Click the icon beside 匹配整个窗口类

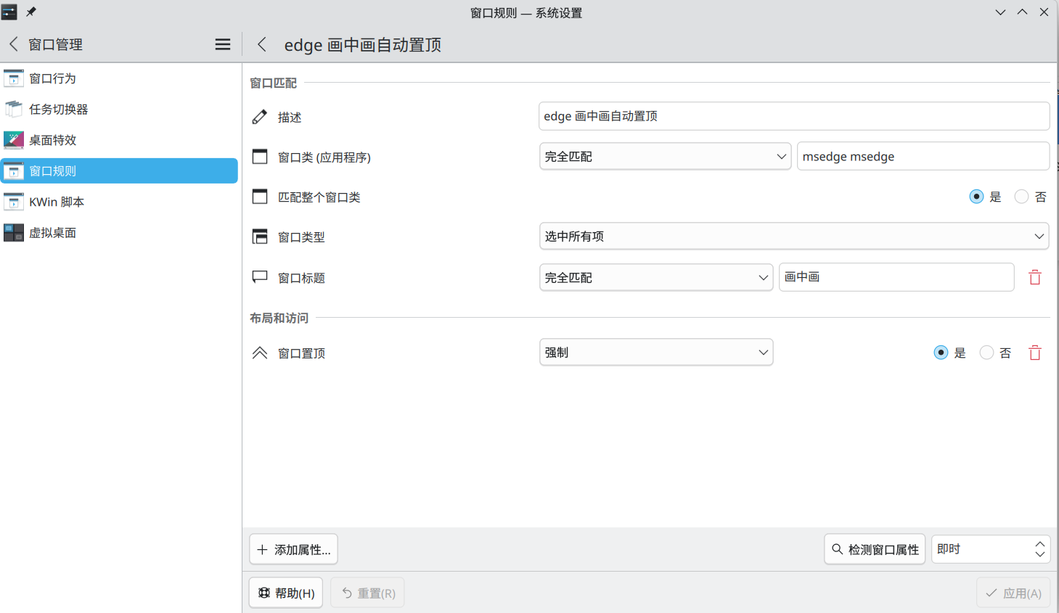[260, 197]
